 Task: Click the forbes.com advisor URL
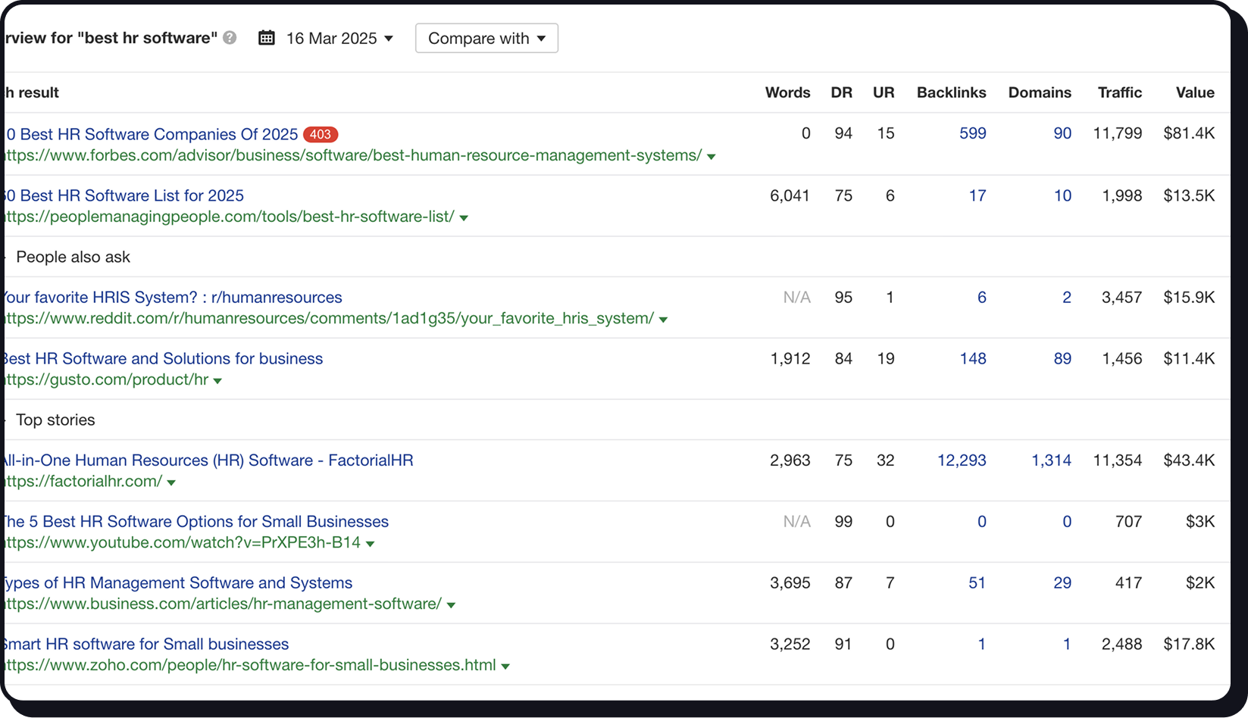(353, 155)
